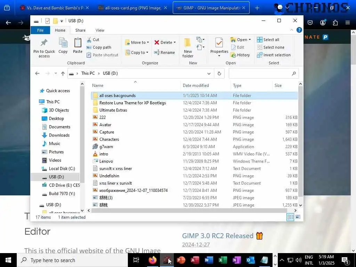The height and width of the screenshot is (267, 356).
Task: Refresh the USB (D:) folder view
Action: 219,73
